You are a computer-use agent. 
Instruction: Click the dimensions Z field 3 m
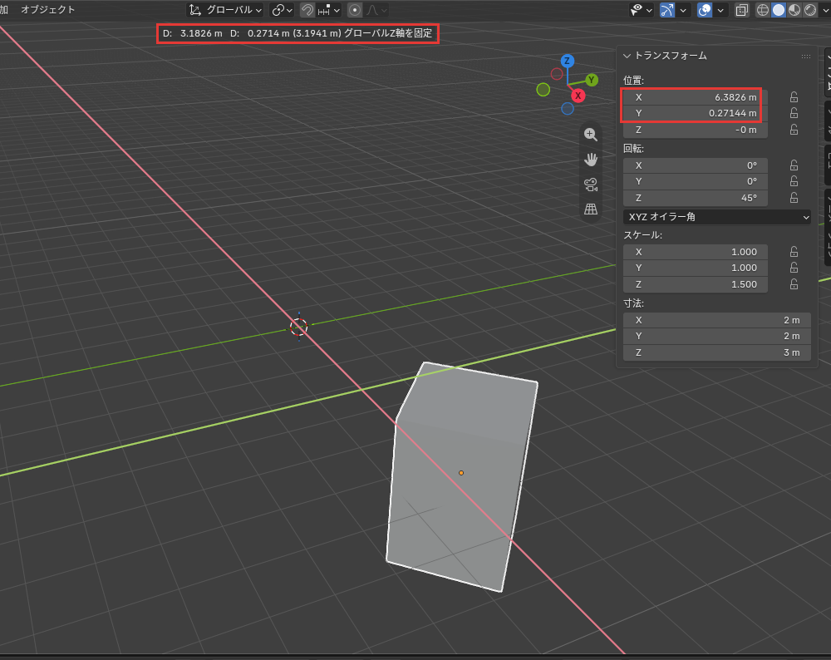coord(717,352)
